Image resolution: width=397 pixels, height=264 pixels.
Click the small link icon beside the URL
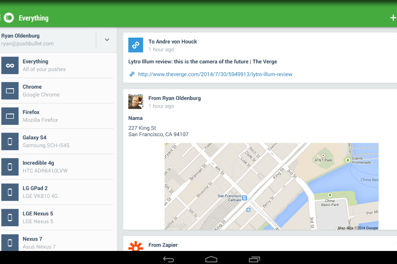pyautogui.click(x=132, y=74)
